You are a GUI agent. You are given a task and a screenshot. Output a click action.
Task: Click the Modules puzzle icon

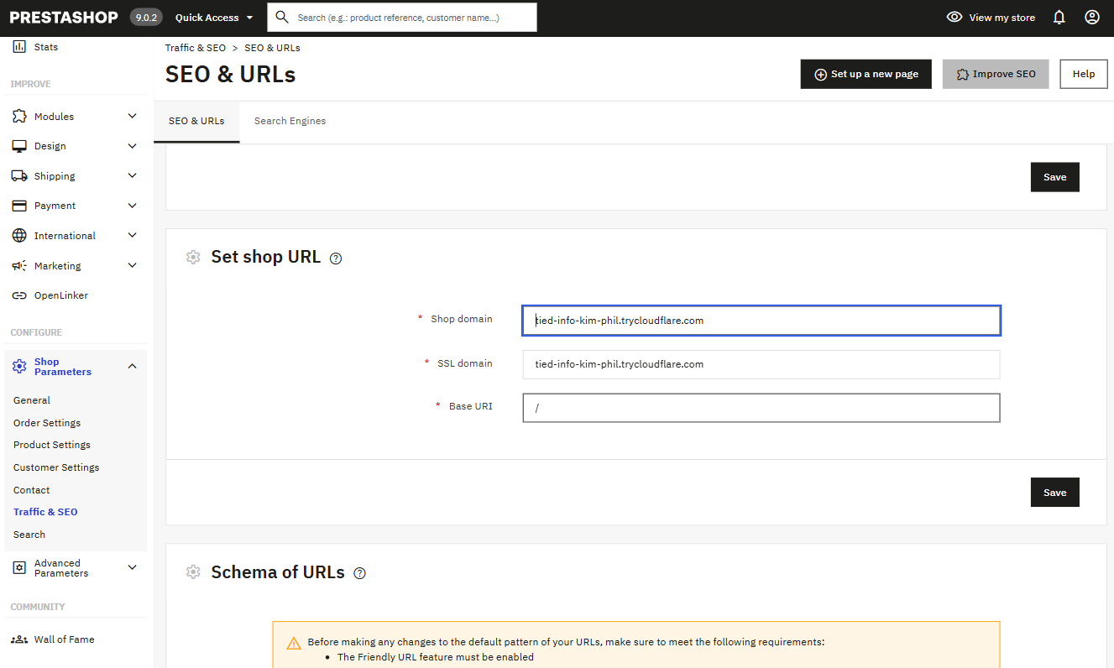click(18, 117)
